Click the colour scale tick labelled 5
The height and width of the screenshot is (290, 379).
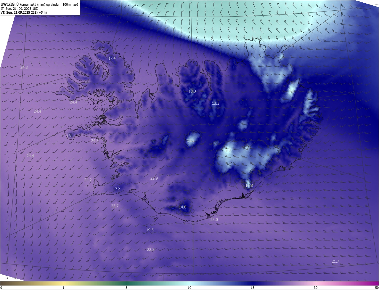[126, 288]
